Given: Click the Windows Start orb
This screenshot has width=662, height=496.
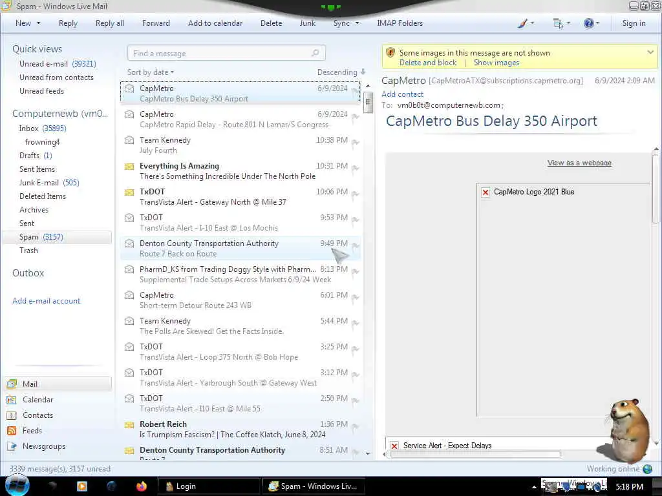Looking at the screenshot, I should 17,486.
